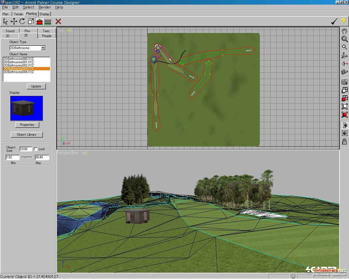This screenshot has width=349, height=279.
Task: Activate the hand pan tool
Action: pos(345,31)
